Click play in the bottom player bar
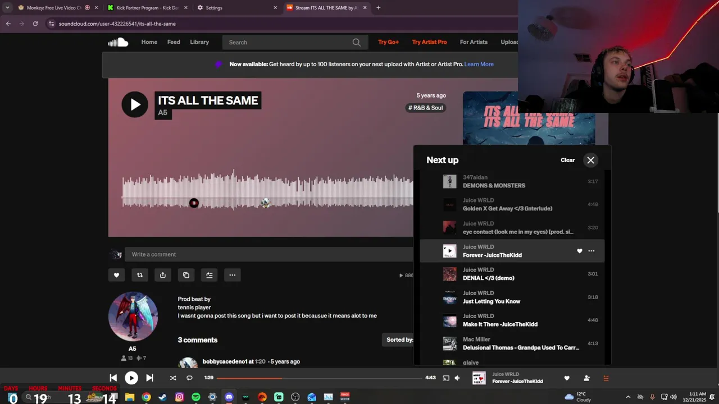The width and height of the screenshot is (719, 404). point(131,378)
